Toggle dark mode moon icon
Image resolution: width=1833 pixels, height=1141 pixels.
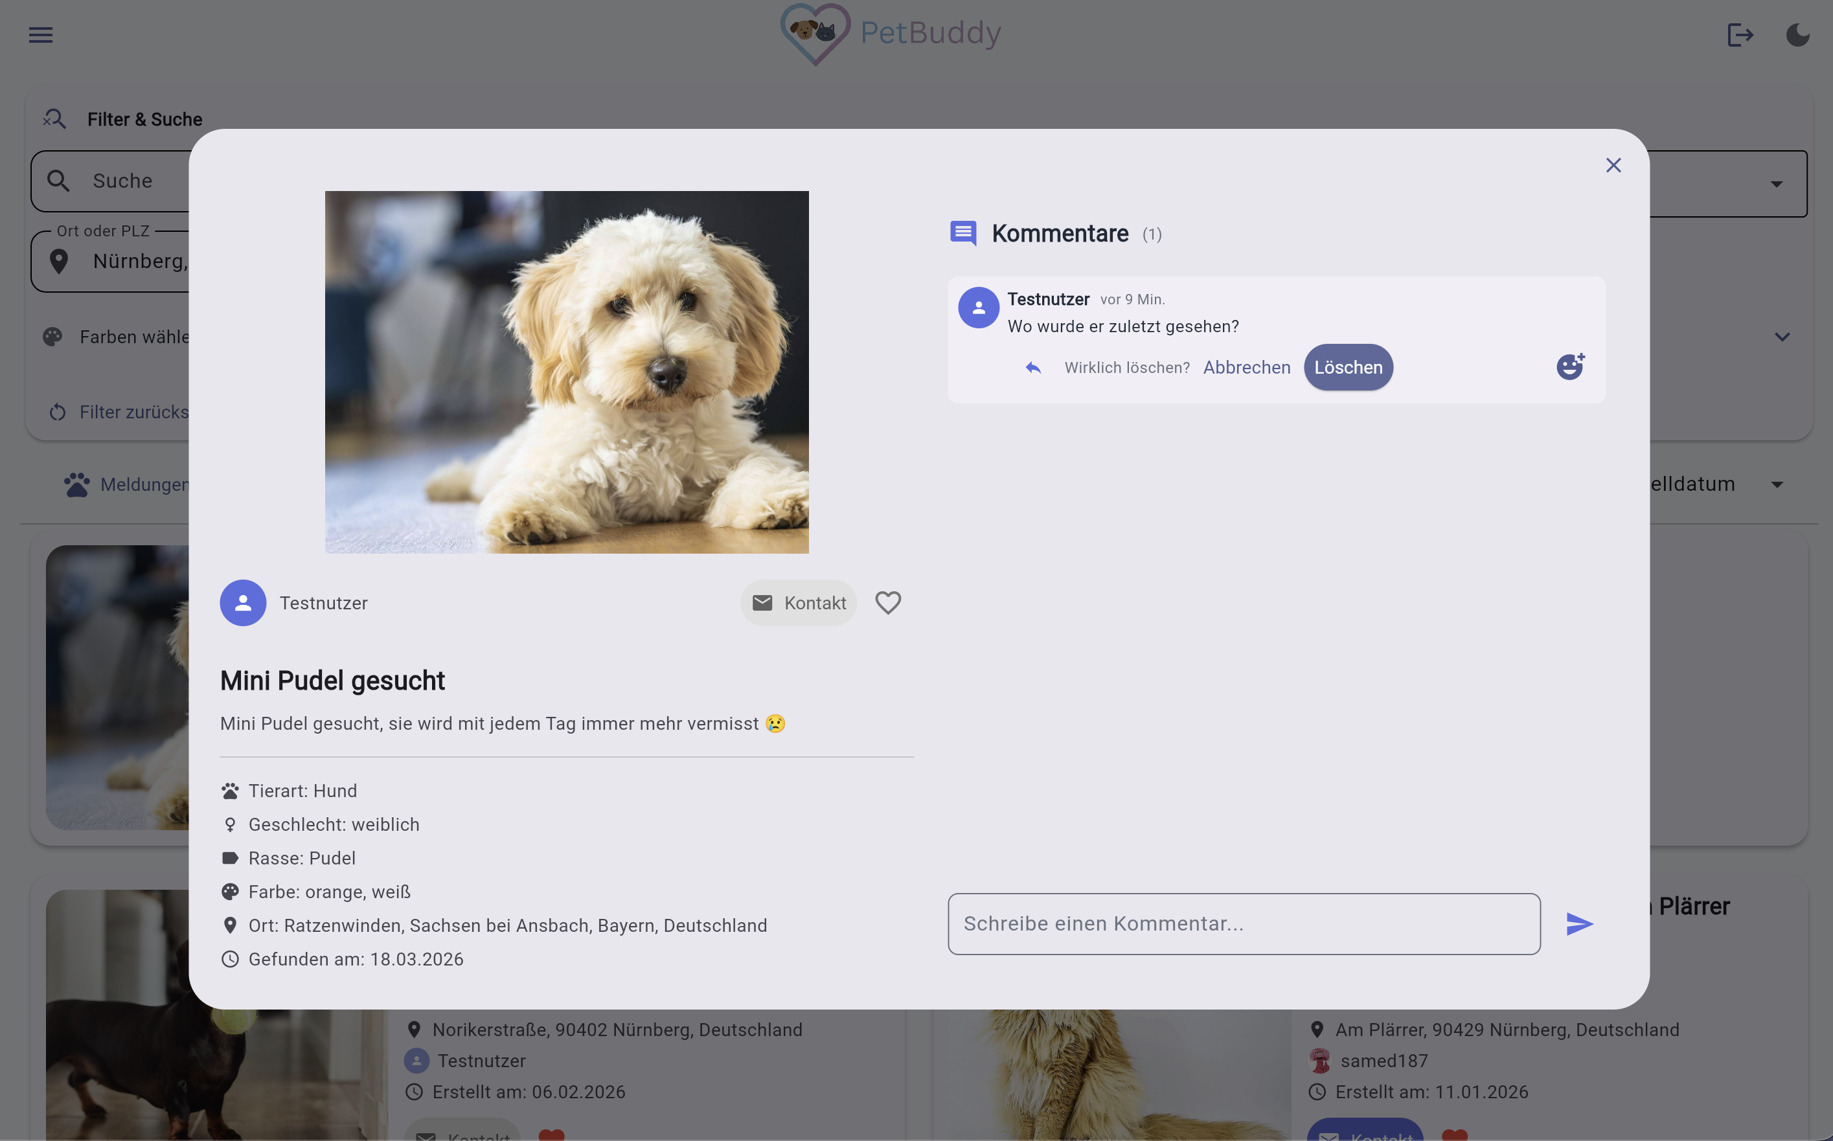pyautogui.click(x=1797, y=35)
